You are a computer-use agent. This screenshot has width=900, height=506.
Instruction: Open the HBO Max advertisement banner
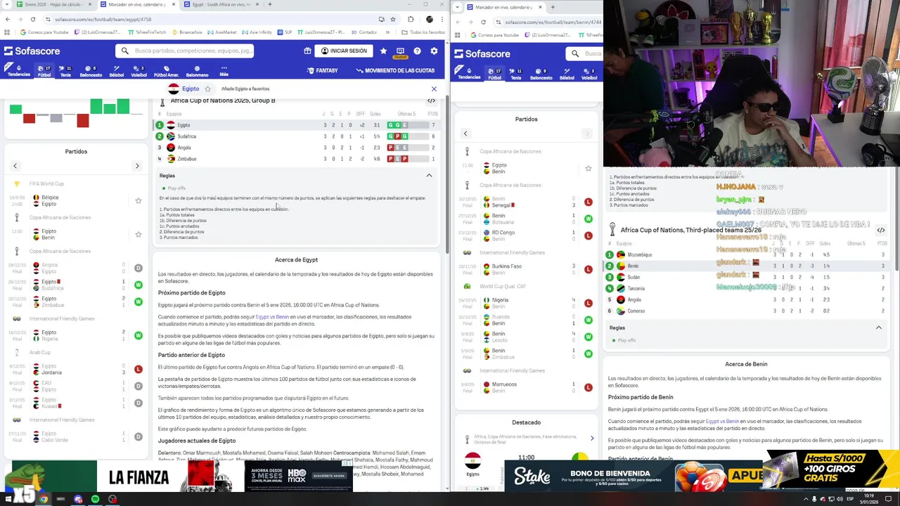(298, 475)
